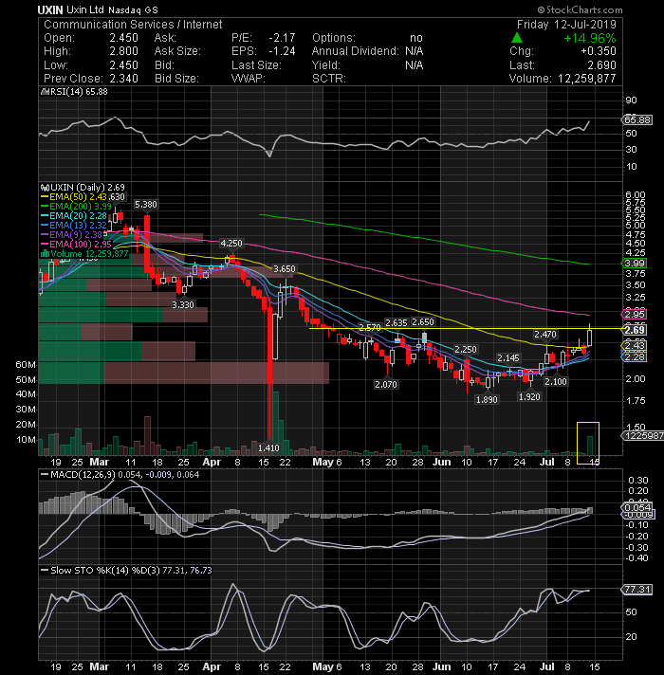Click the 4.250 price label
664x675 pixels.
tap(231, 244)
